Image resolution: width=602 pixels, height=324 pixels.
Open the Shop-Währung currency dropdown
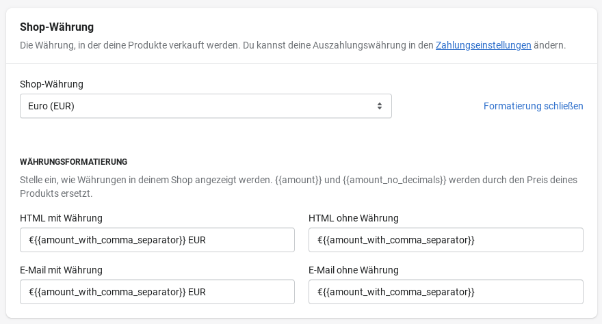pyautogui.click(x=205, y=106)
